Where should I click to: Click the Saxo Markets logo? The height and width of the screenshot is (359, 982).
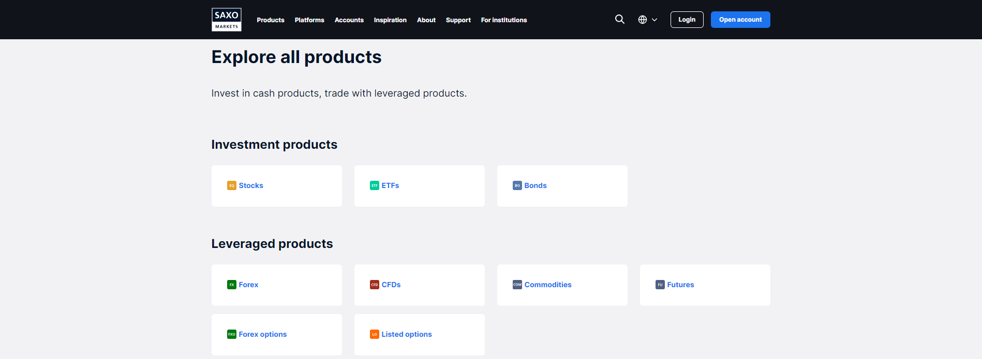pyautogui.click(x=227, y=20)
